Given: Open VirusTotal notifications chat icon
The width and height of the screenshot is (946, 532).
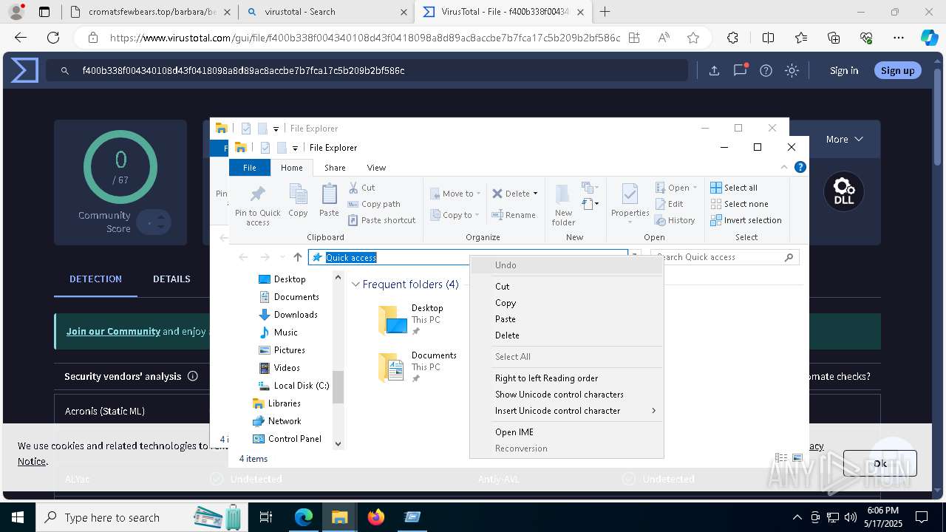Looking at the screenshot, I should point(740,71).
